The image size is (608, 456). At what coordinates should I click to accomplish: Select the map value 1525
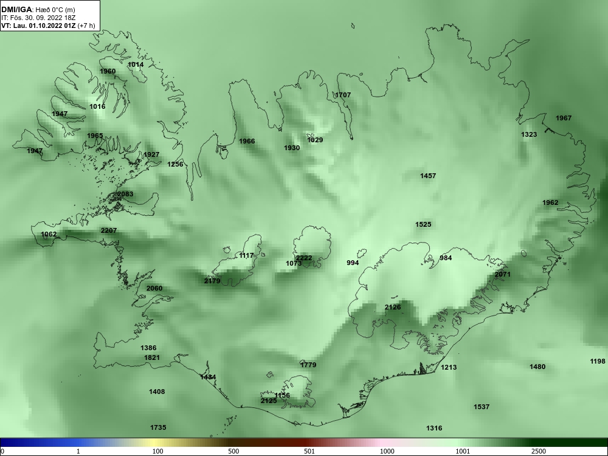[423, 225]
